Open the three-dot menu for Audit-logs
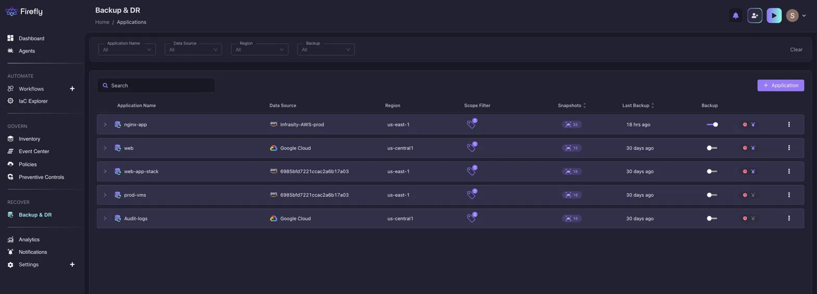The height and width of the screenshot is (294, 817). pos(789,219)
